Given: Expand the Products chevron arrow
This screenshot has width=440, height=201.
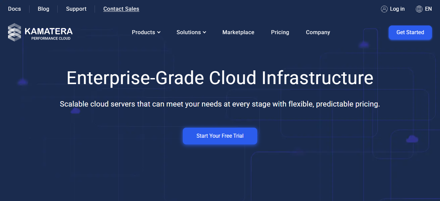Looking at the screenshot, I should click(159, 32).
